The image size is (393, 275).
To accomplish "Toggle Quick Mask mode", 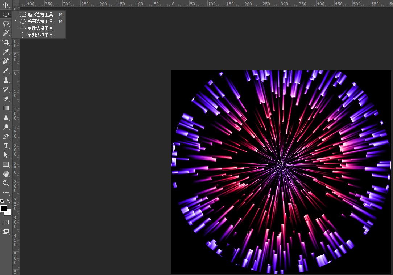I will click(x=6, y=222).
